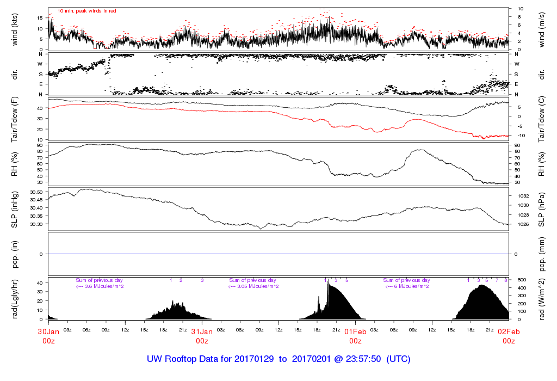
Task: Select the 01Feb 00z date marker
Action: [x=355, y=335]
